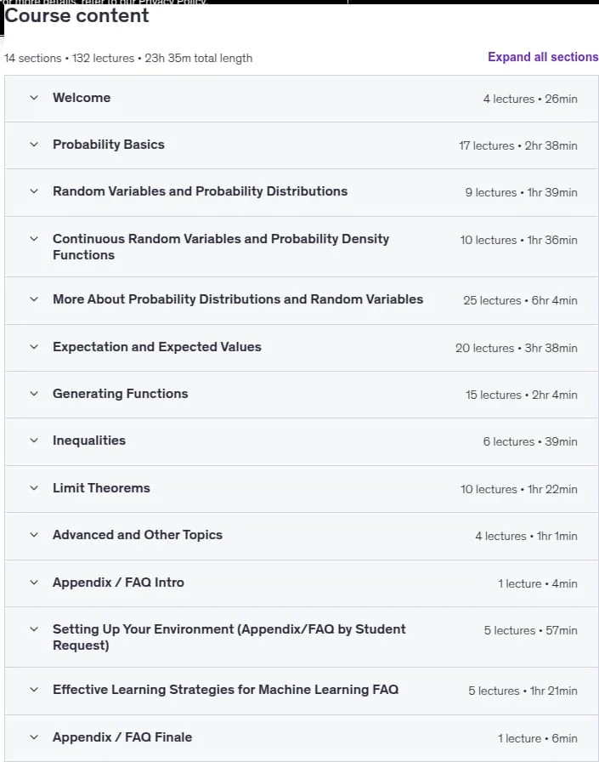
Task: Expand the Welcome section chevron
Action: tap(34, 98)
